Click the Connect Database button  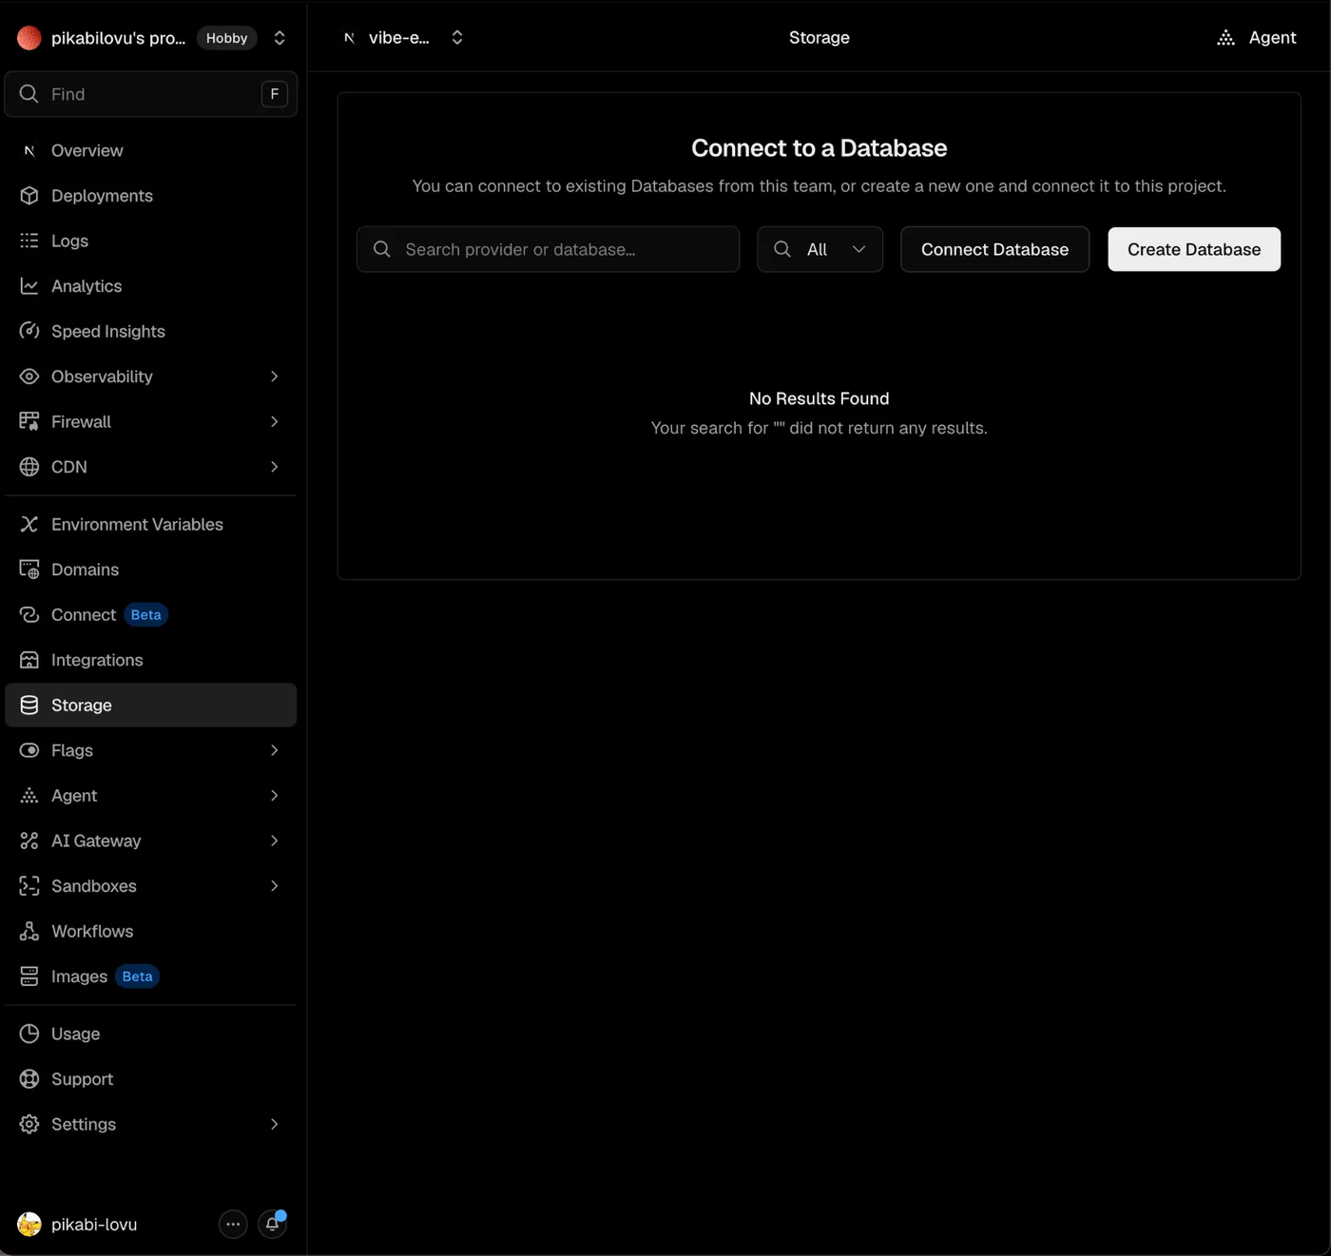pos(994,249)
